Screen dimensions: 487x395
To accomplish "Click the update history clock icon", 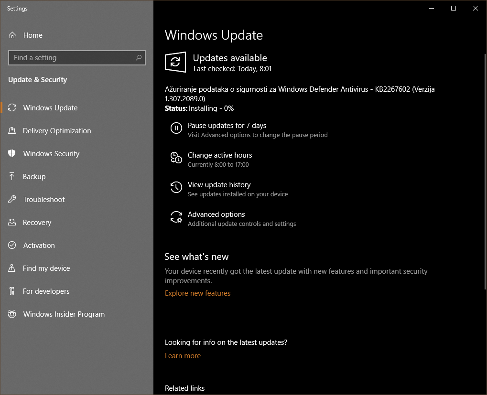I will point(176,187).
